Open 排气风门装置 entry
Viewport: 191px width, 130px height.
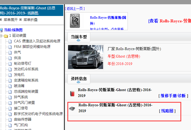click(x=24, y=103)
